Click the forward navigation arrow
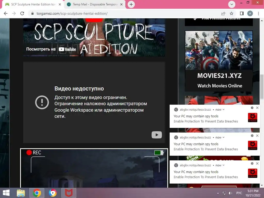This screenshot has height=198, width=264. 14,13
